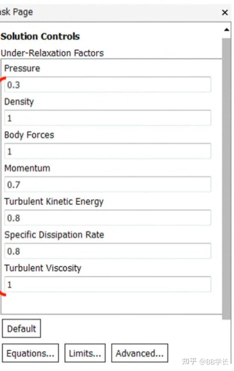
Task: Click the vertical scrollbar thumb
Action: [x=226, y=175]
